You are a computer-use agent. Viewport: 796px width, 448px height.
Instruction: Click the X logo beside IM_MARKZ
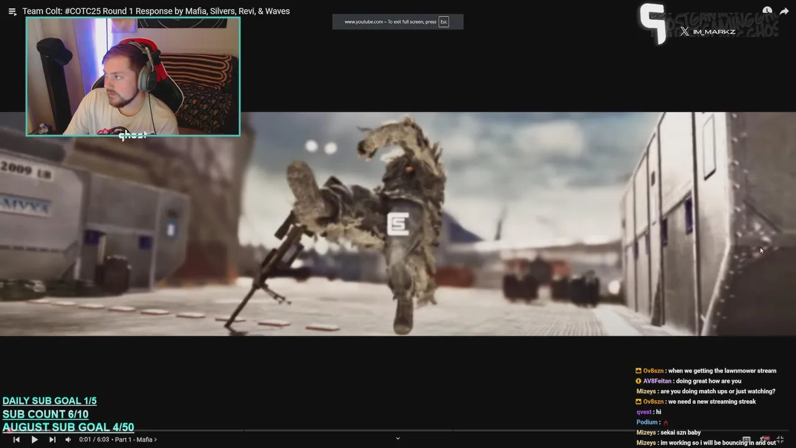(685, 32)
